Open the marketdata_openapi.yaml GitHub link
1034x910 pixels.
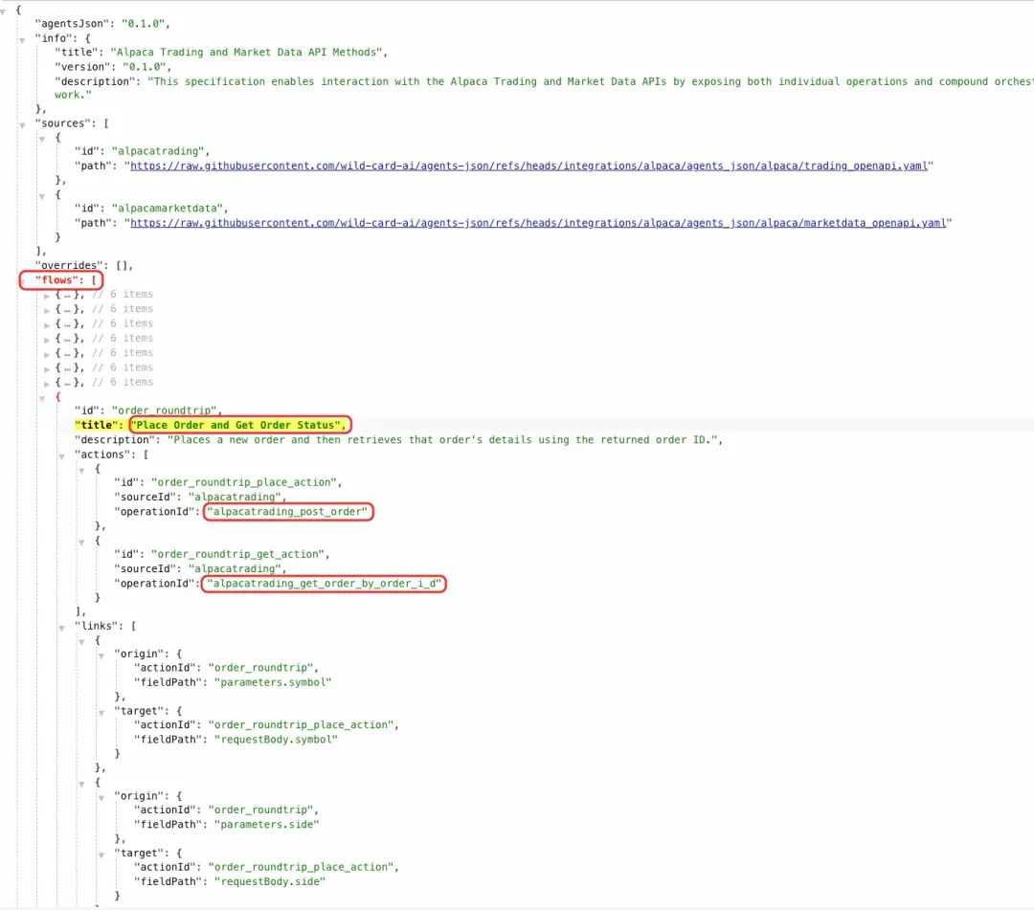[x=537, y=223]
